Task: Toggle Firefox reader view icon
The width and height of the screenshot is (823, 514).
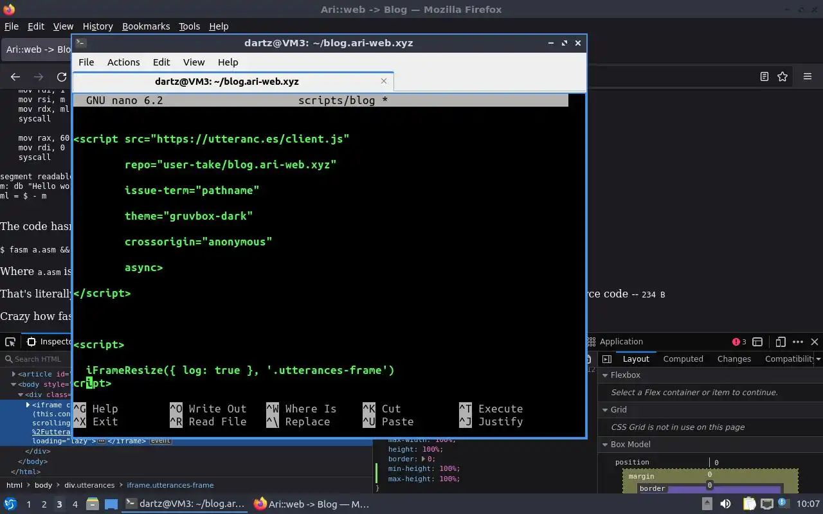Action: point(764,76)
